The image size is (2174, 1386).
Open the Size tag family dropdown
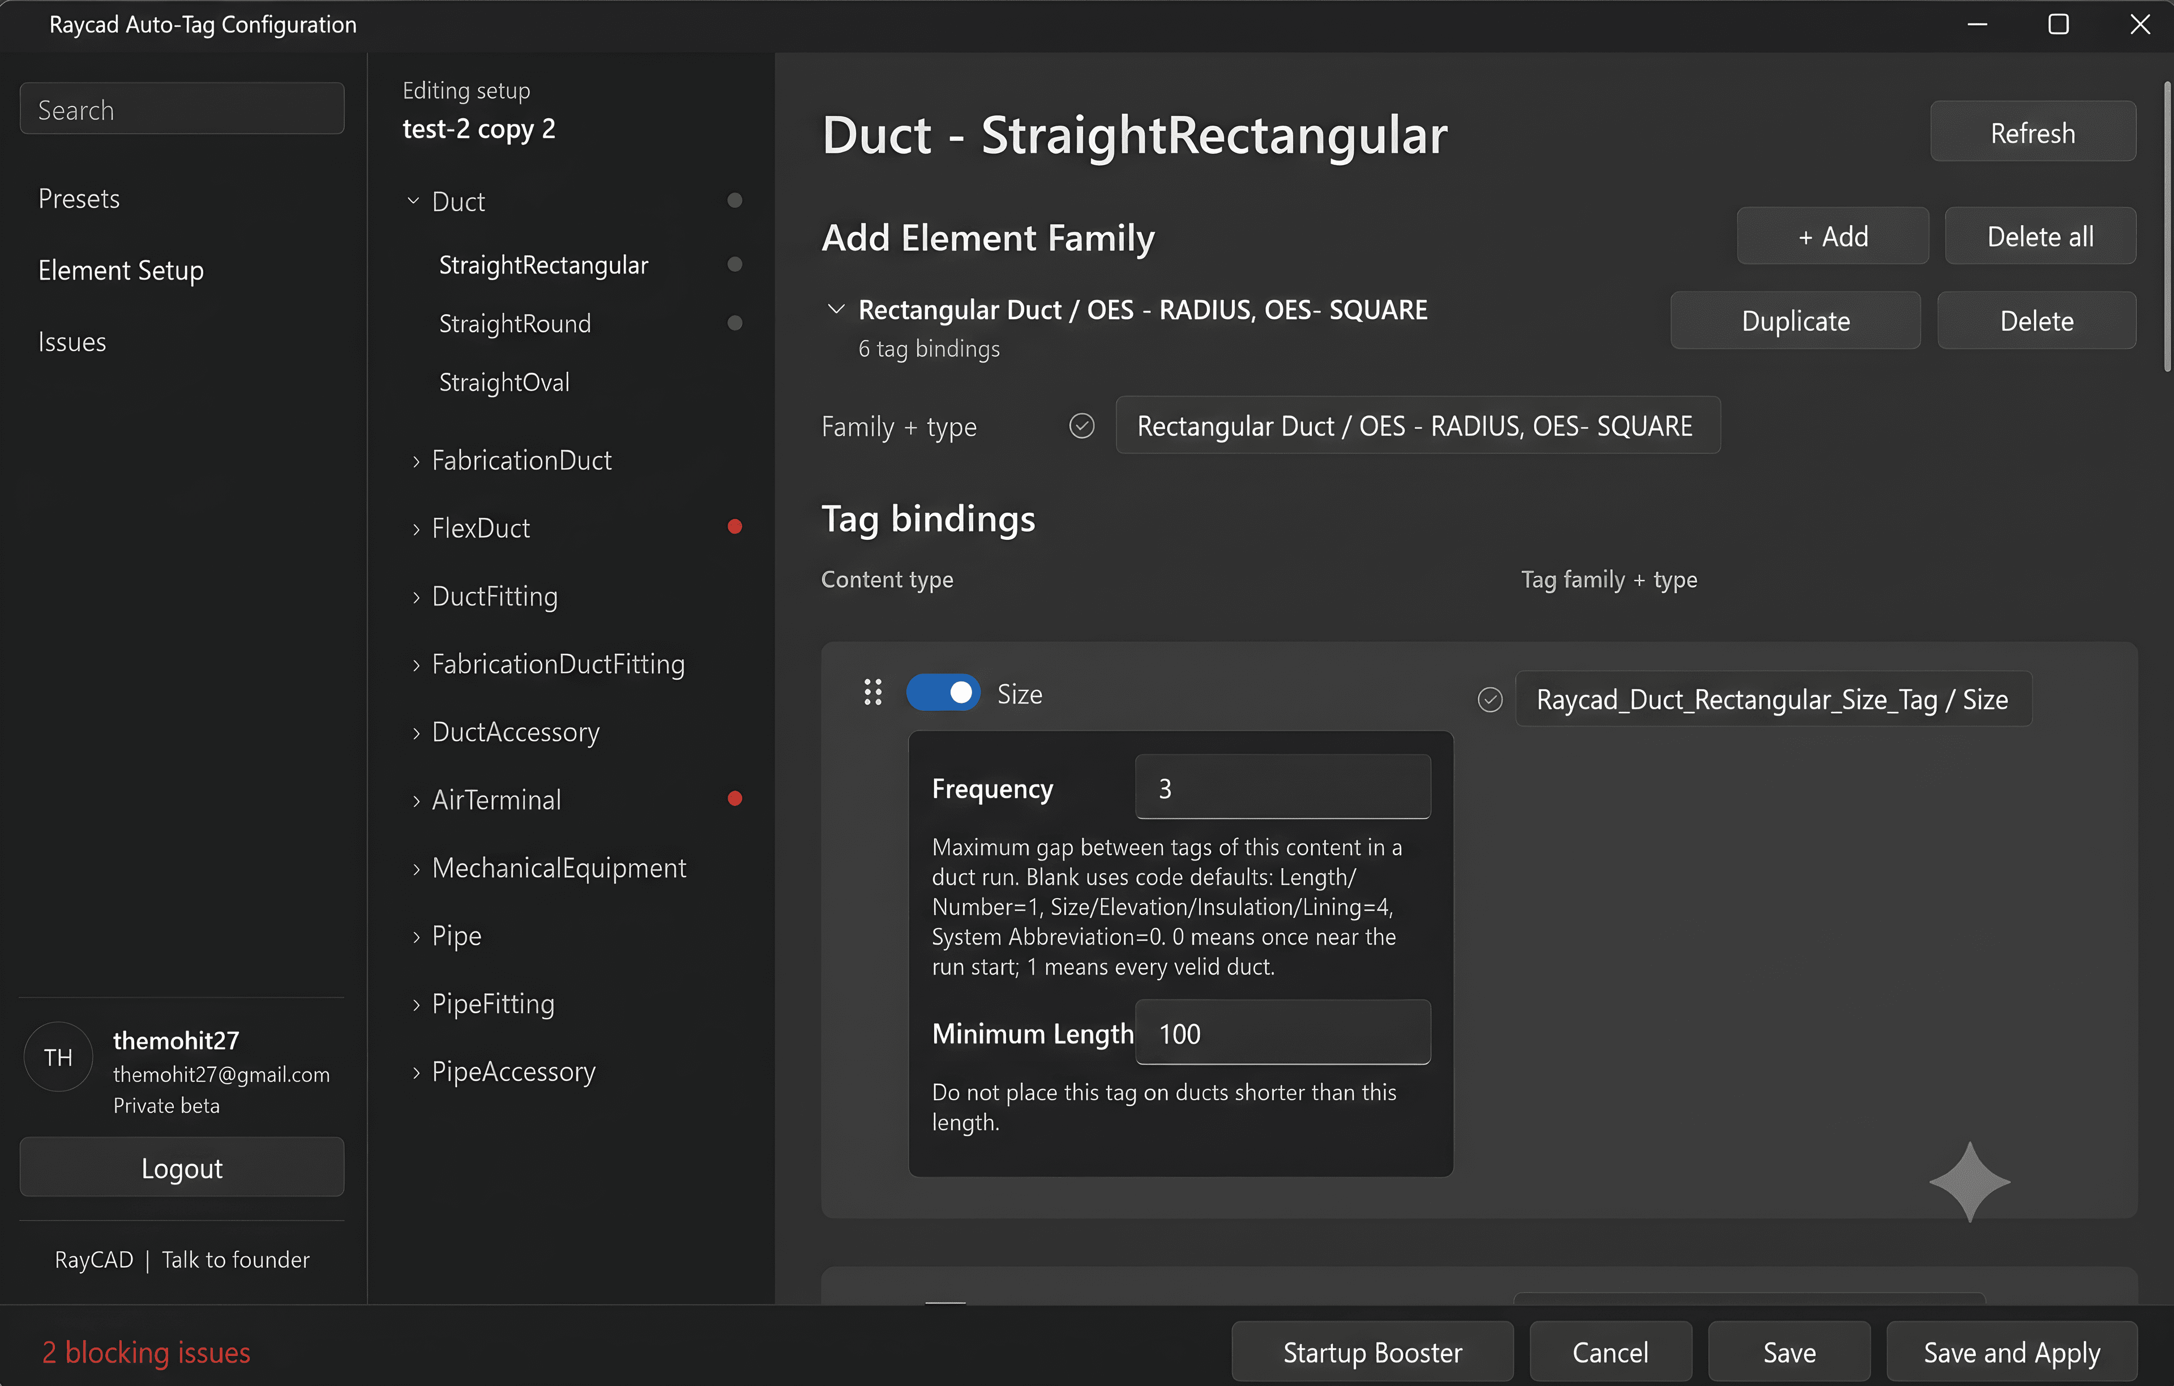coord(1773,700)
